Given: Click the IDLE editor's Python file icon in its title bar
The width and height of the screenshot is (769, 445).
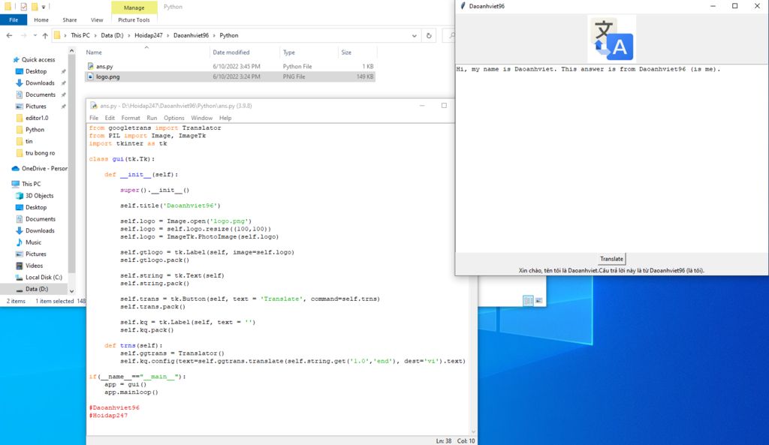Looking at the screenshot, I should (94, 105).
